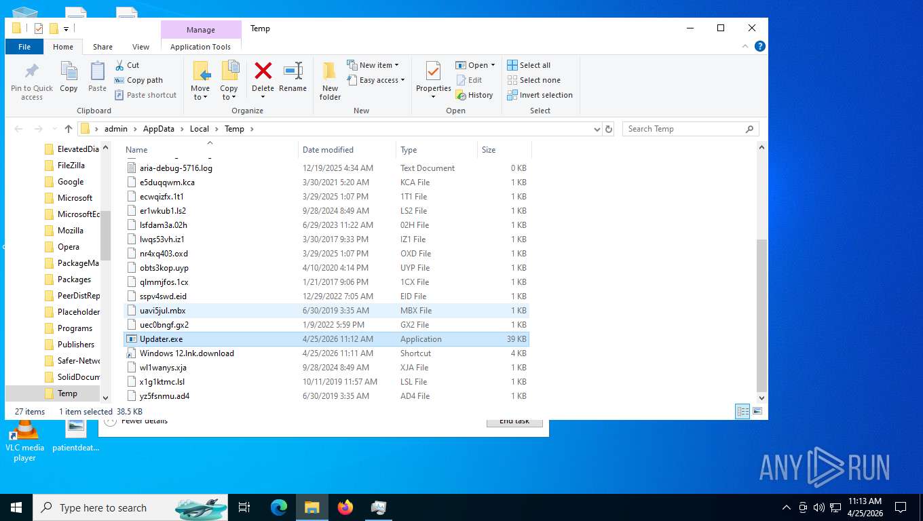This screenshot has width=923, height=521.
Task: Click Select none in the ribbon
Action: (x=533, y=80)
